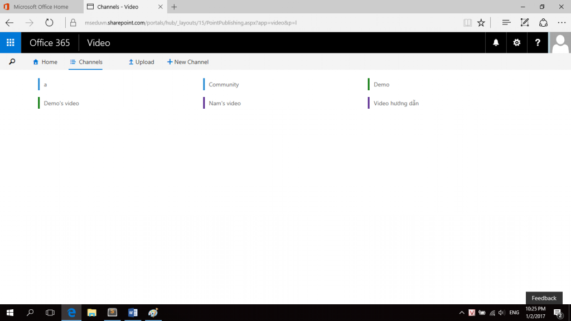Screen dimensions: 571x321
Task: Open the network icon in system tray
Action: (x=492, y=313)
